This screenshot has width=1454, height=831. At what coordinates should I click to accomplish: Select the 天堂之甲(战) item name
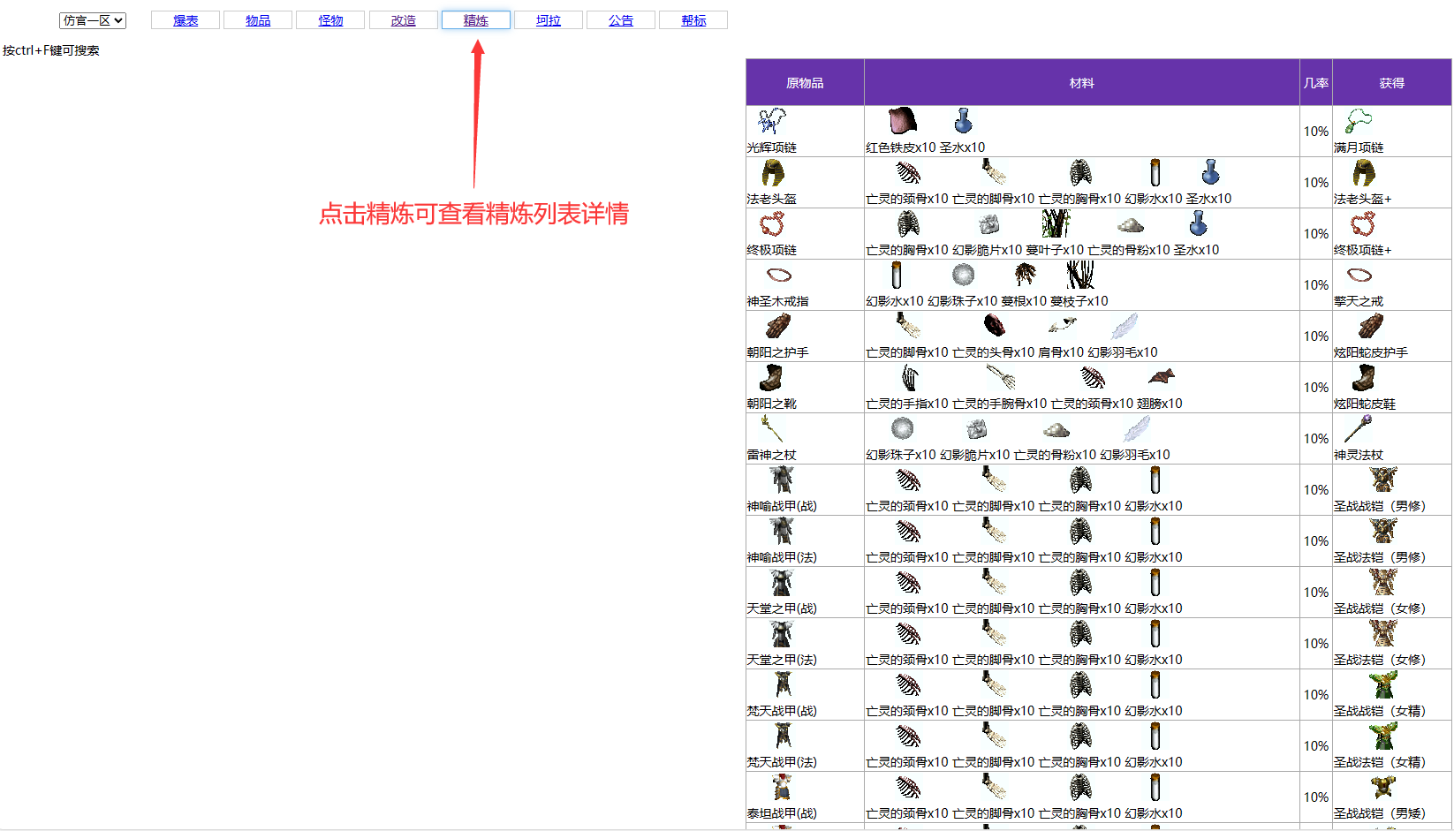[782, 608]
